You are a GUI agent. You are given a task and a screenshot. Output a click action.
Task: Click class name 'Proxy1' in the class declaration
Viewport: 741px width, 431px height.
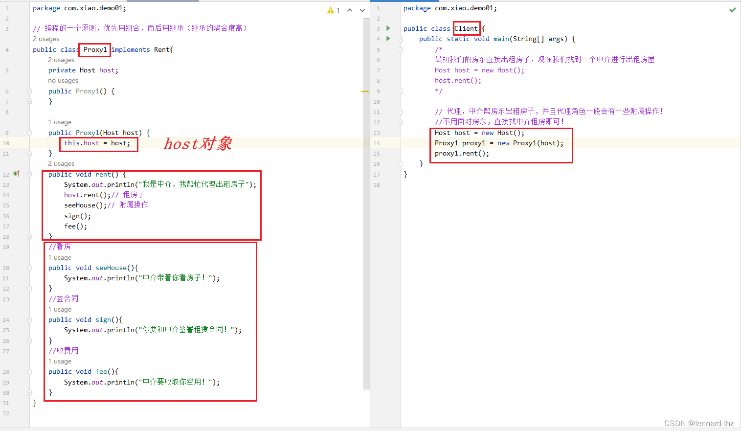click(x=95, y=49)
